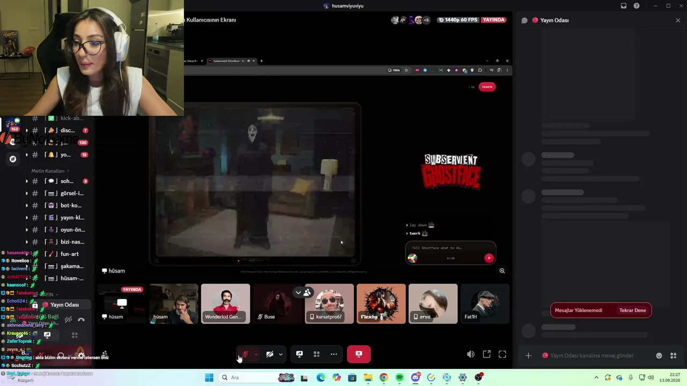This screenshot has width=687, height=386.
Task: Open the fun-art channel
Action: pyautogui.click(x=60, y=254)
